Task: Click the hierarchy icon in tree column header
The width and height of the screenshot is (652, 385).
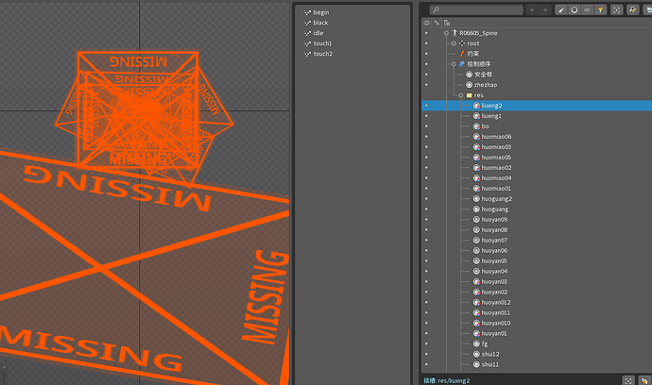Action: [447, 22]
